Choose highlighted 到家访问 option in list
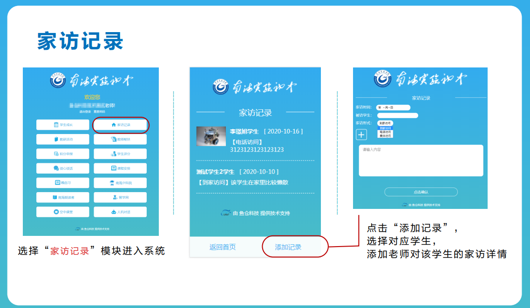 point(385,128)
